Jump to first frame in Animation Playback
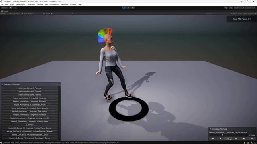 212,139
